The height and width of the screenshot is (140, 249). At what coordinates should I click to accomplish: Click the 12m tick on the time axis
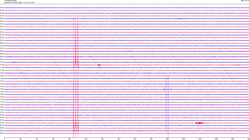(102, 139)
